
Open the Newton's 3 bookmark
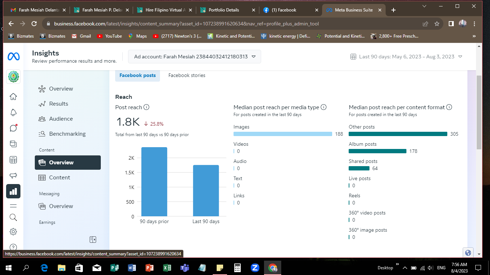coord(177,36)
